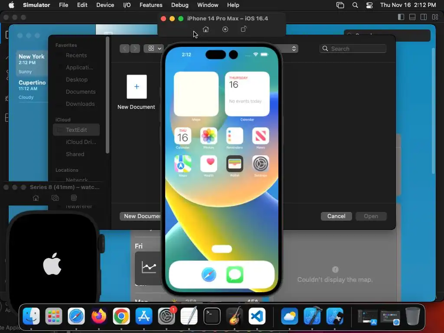
Task: Open the Window menu
Action: click(208, 5)
